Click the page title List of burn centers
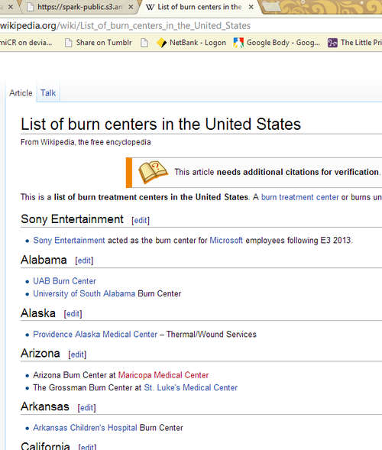Viewport: 382px width, 450px height. [160, 125]
